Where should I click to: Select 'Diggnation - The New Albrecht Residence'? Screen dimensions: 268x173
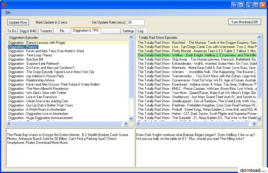tap(38, 89)
